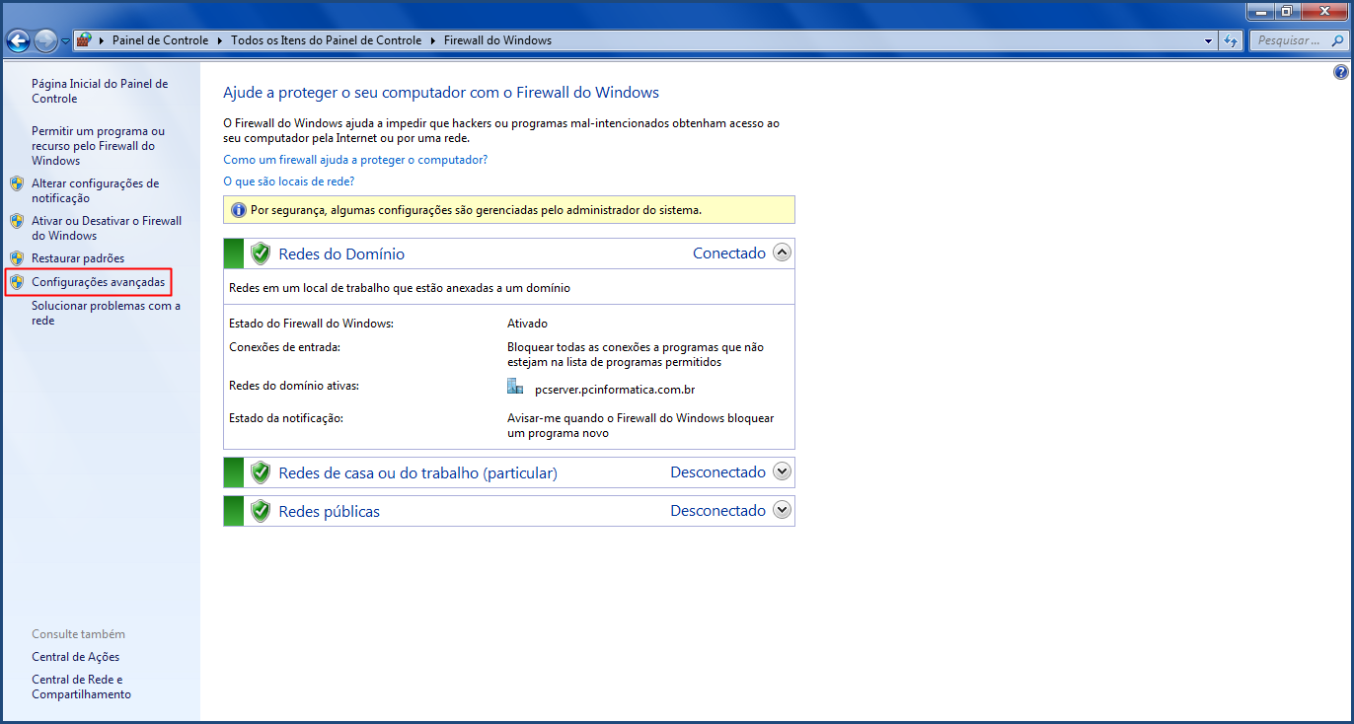
Task: Open address bar history dropdown arrow
Action: pyautogui.click(x=1209, y=41)
